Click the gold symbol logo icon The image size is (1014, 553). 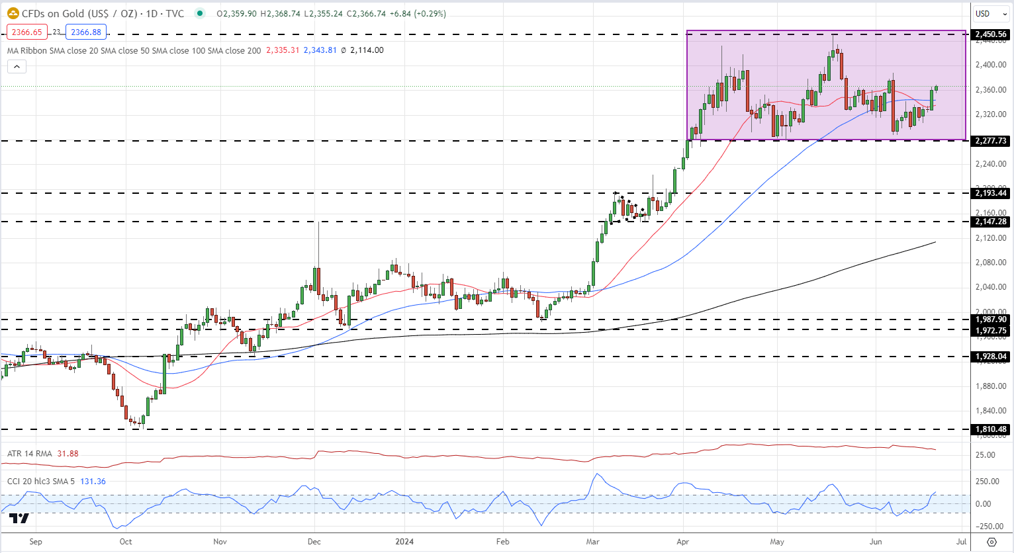coord(13,13)
